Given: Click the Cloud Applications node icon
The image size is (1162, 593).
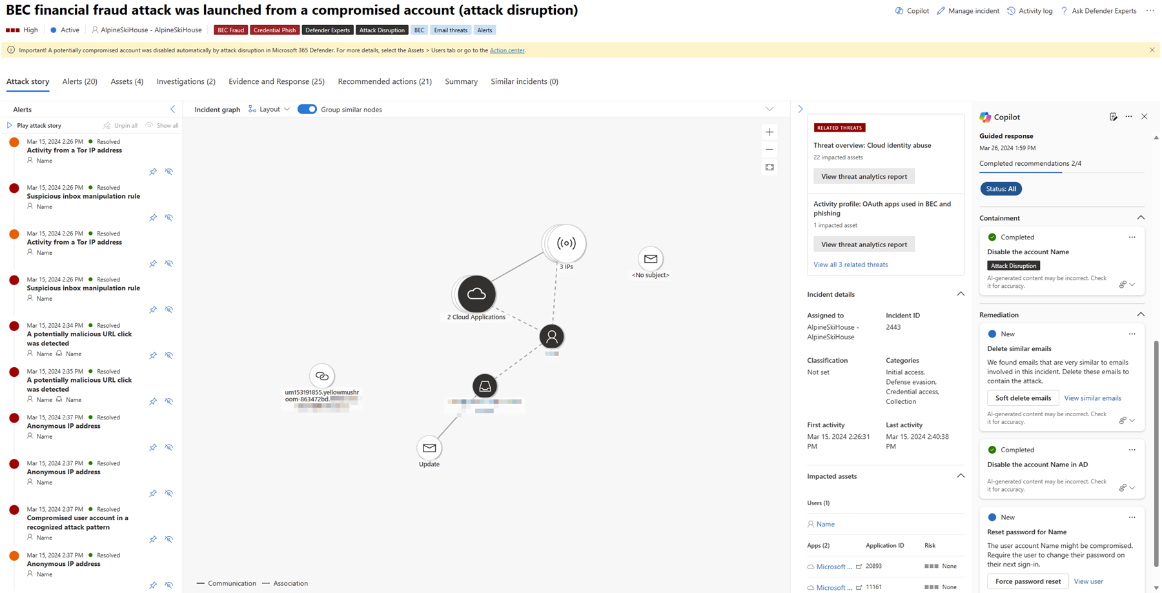Looking at the screenshot, I should pos(476,294).
